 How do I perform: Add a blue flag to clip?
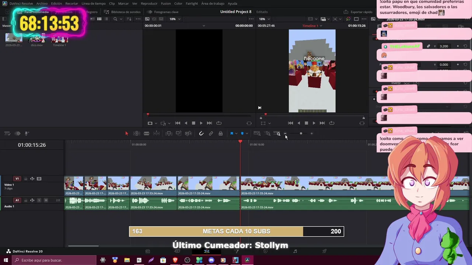point(232,133)
